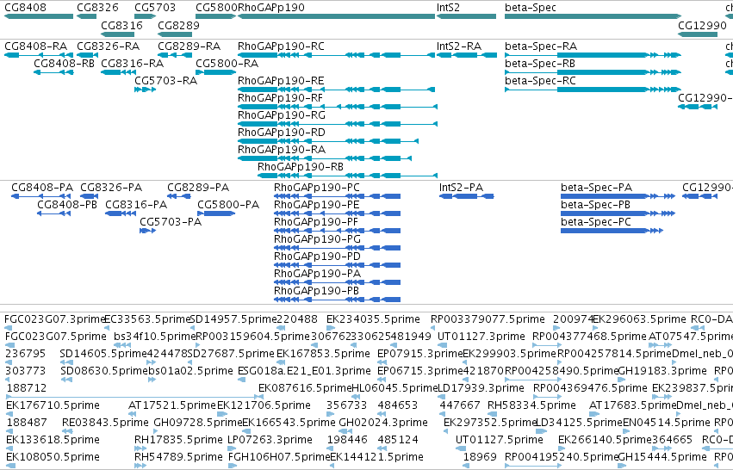Click EST UT01127.3prime

click(x=444, y=345)
